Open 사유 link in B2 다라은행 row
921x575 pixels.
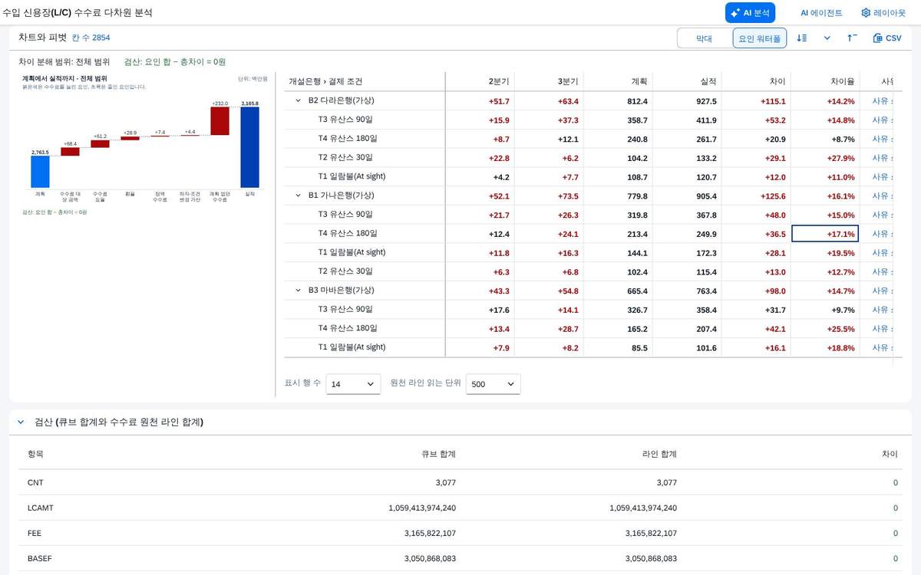[883, 100]
